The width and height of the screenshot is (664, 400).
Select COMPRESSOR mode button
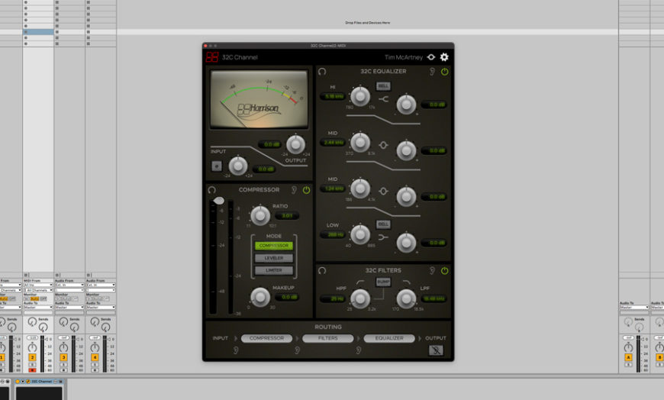(x=274, y=246)
